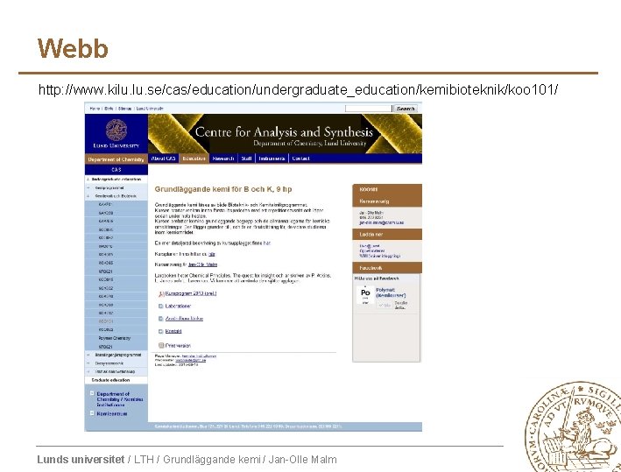Select the first course code in sidebar list
621x472 pixels.
[x=105, y=205]
